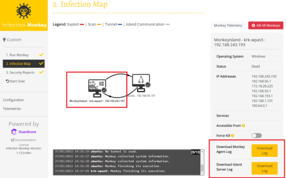The width and height of the screenshot is (286, 178).
Task: Click the Documentation external link icon
Action: pos(13,140)
